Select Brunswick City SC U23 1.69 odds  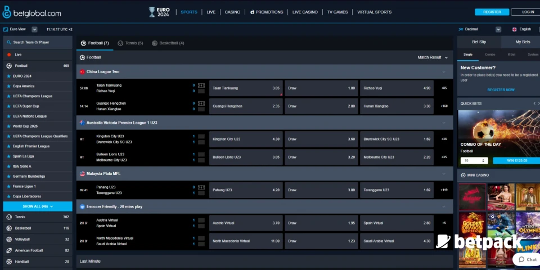coord(397,139)
